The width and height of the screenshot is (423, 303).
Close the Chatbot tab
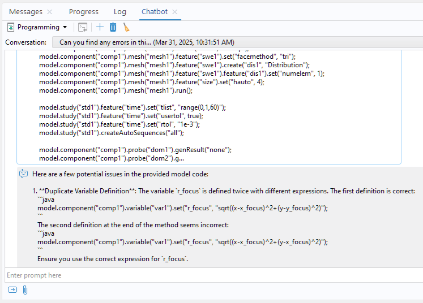coord(174,12)
